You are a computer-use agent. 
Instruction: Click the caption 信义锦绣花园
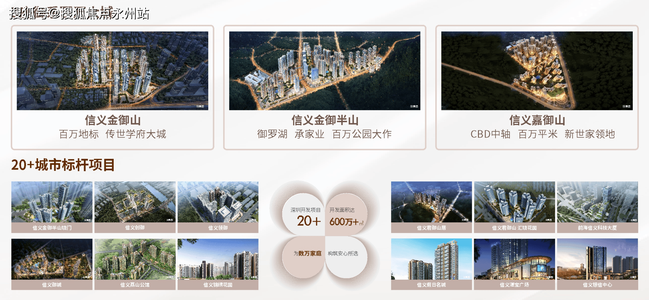pos(218,285)
